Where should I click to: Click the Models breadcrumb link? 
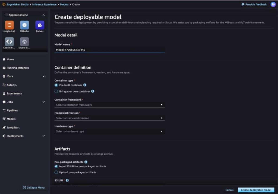pos(64,4)
